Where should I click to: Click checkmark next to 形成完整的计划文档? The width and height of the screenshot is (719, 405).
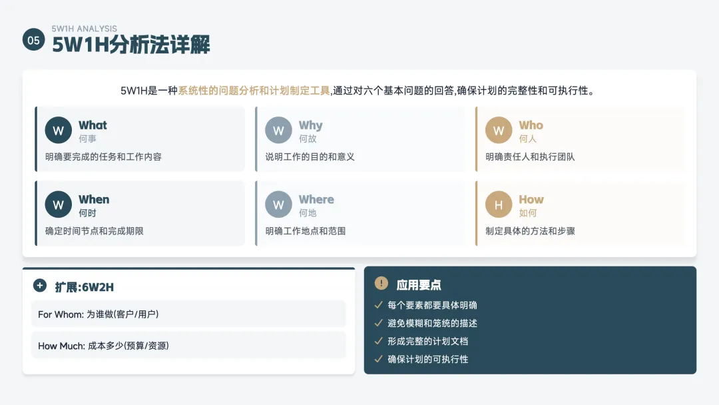tap(379, 341)
